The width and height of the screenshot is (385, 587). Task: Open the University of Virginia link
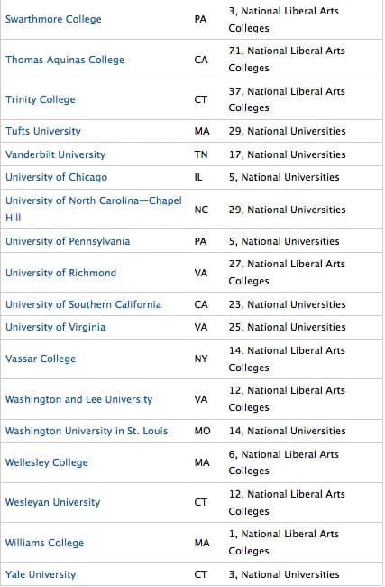coord(55,327)
